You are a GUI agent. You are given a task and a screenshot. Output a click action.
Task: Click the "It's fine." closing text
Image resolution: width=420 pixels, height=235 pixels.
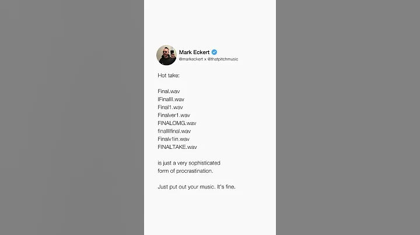coord(226,187)
